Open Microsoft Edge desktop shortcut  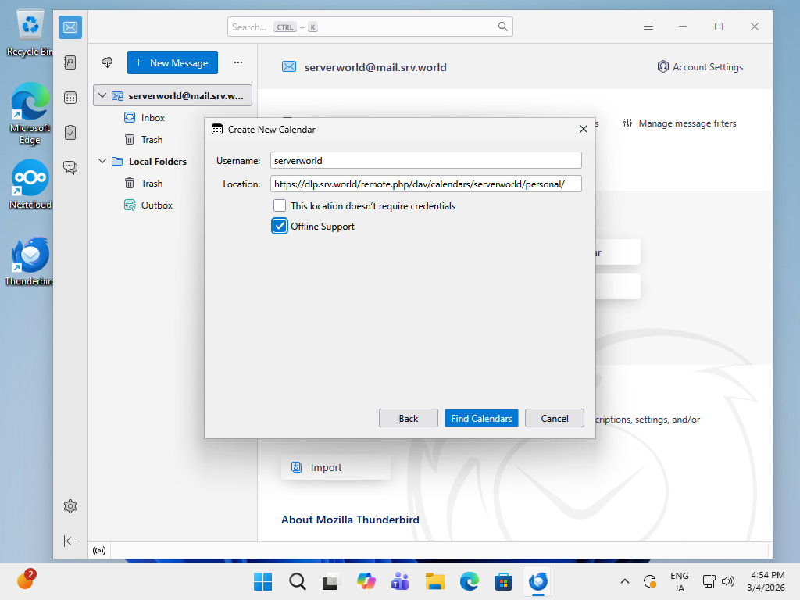[30, 114]
